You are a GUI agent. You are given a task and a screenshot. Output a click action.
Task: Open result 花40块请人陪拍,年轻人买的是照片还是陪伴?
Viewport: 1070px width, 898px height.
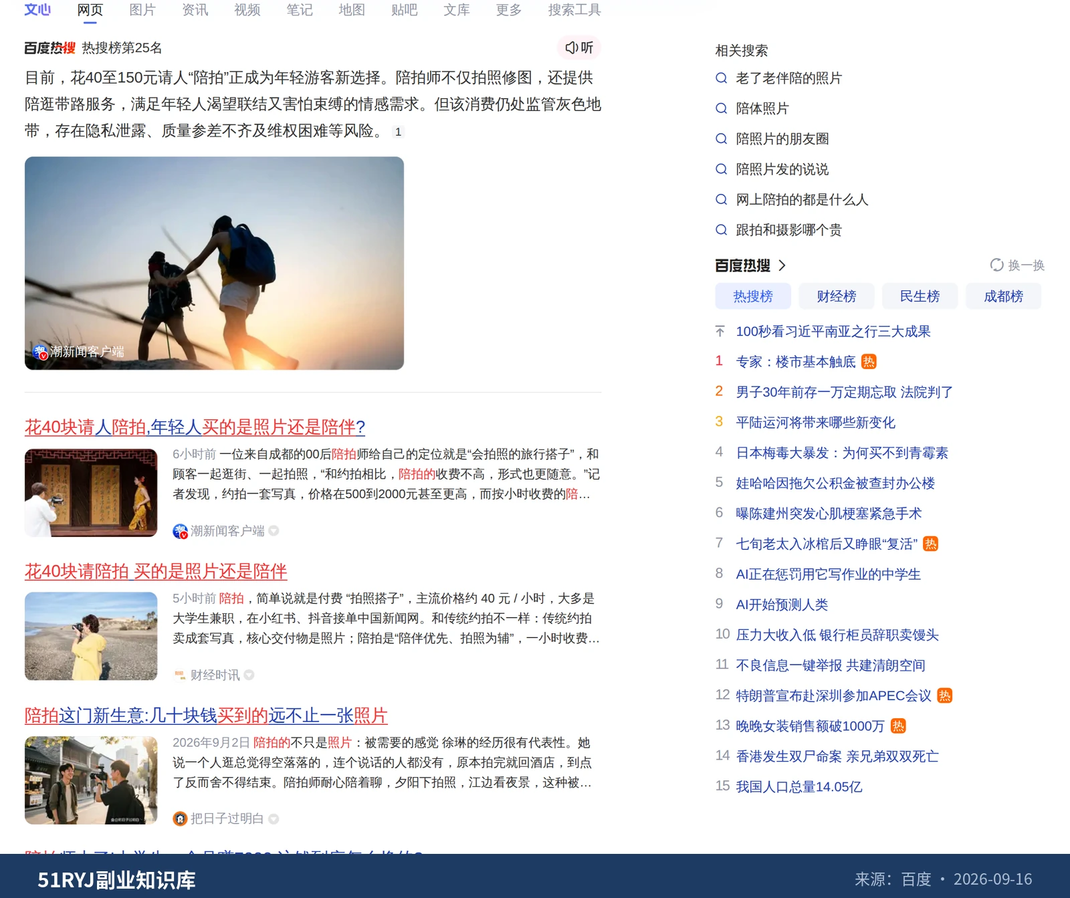click(195, 427)
